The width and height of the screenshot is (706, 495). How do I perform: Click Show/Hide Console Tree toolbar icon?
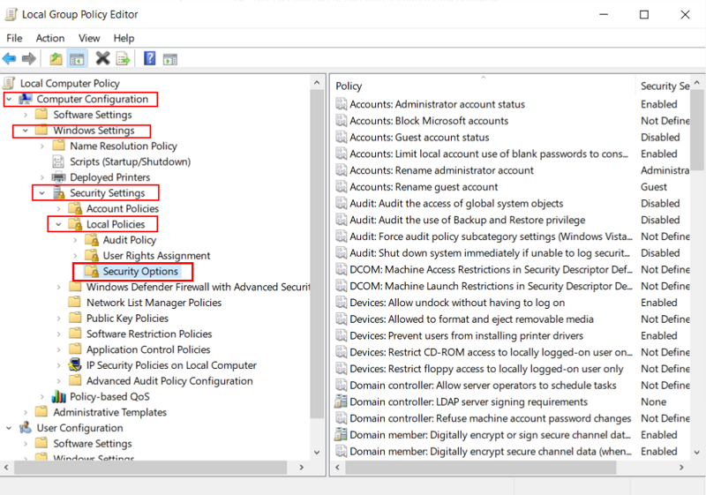78,59
